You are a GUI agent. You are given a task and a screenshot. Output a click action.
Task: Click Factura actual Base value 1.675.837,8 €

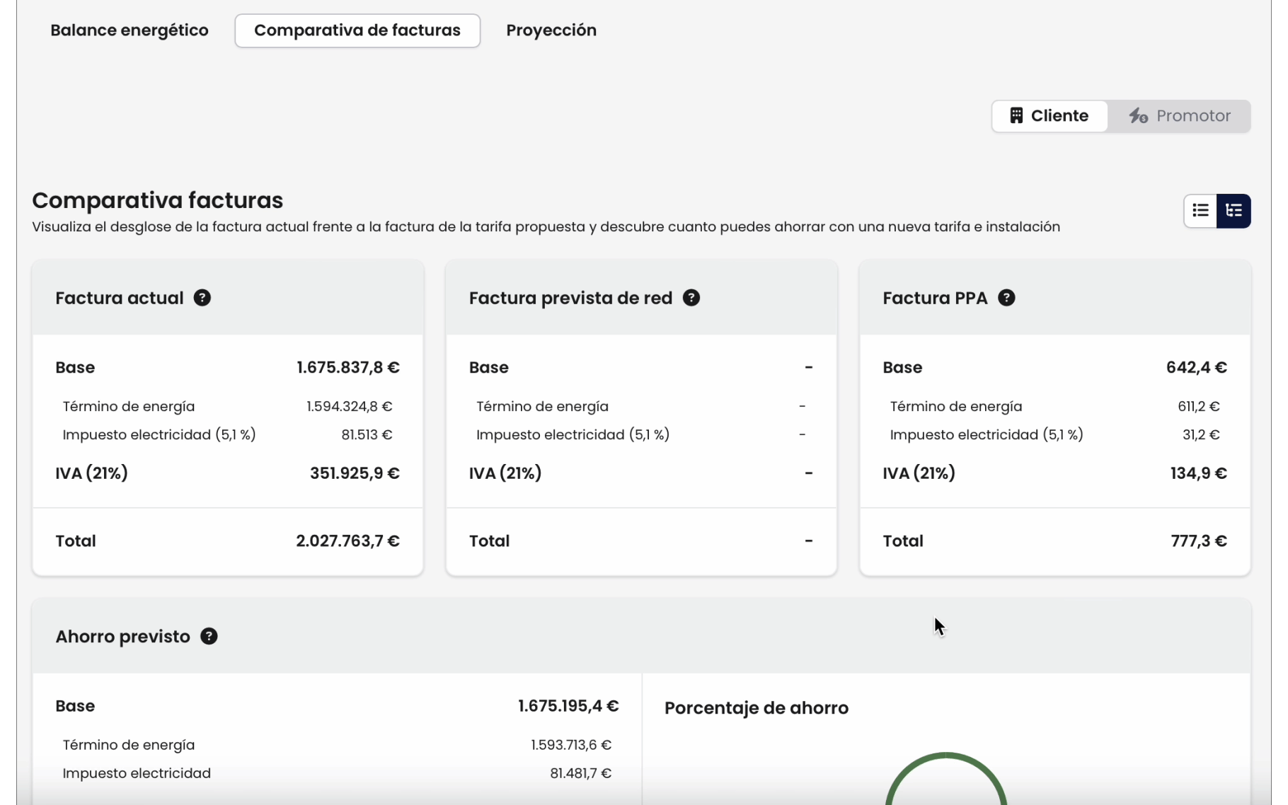348,367
